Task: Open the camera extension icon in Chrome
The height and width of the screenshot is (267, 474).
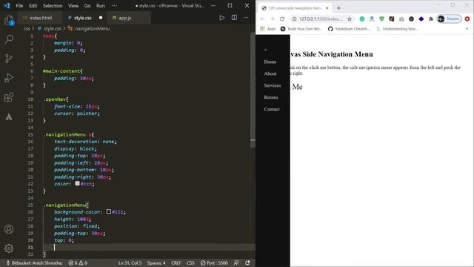Action: pyautogui.click(x=401, y=19)
